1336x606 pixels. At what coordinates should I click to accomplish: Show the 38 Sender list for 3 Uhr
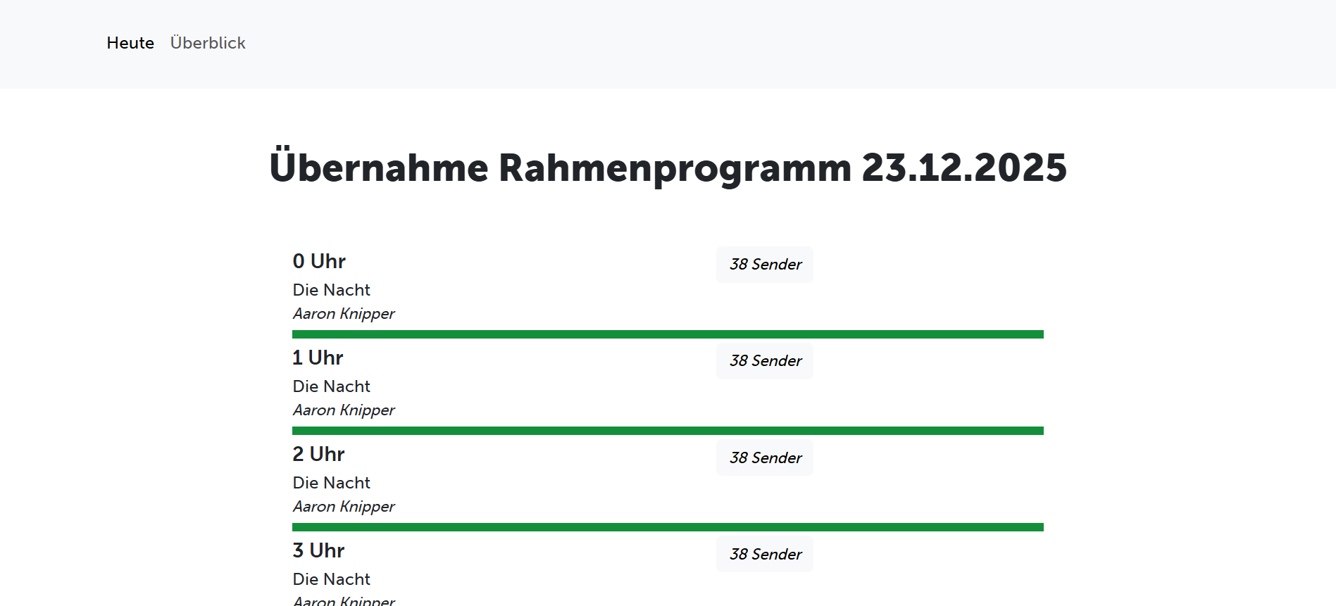pos(765,554)
